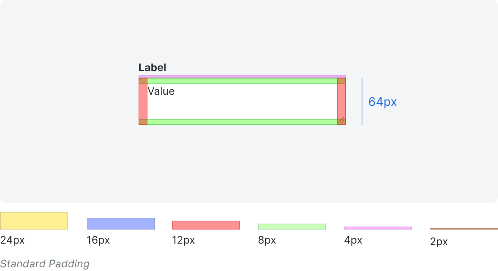Select the red left padding strip
The height and width of the screenshot is (271, 498).
click(x=143, y=101)
